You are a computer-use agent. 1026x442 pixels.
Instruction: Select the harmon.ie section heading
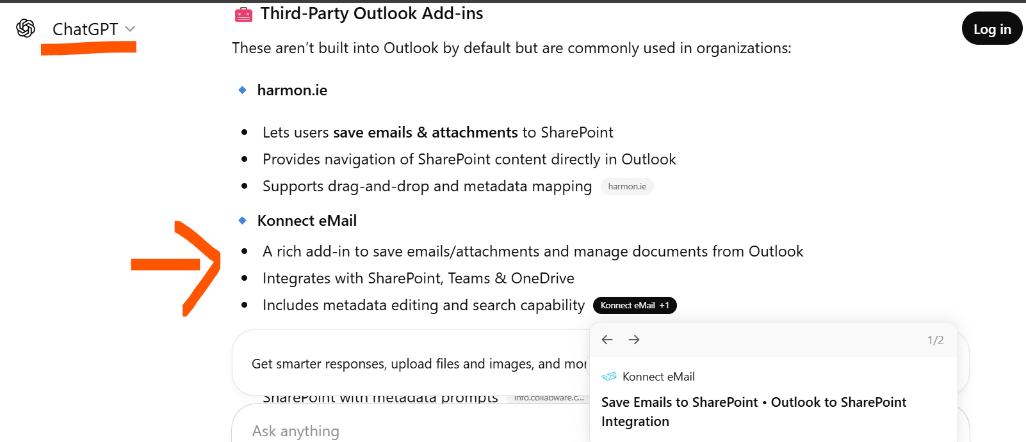pos(292,90)
